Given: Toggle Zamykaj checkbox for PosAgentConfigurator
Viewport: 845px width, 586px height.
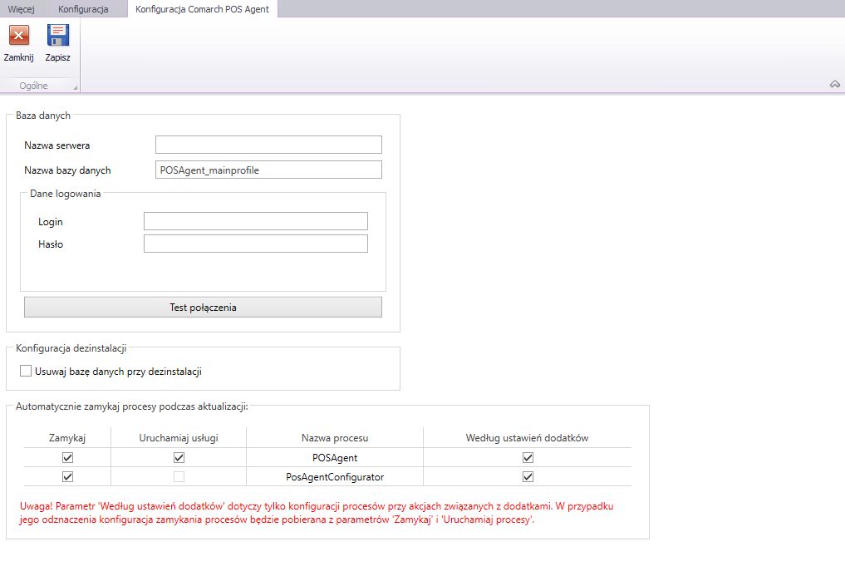Looking at the screenshot, I should (67, 477).
